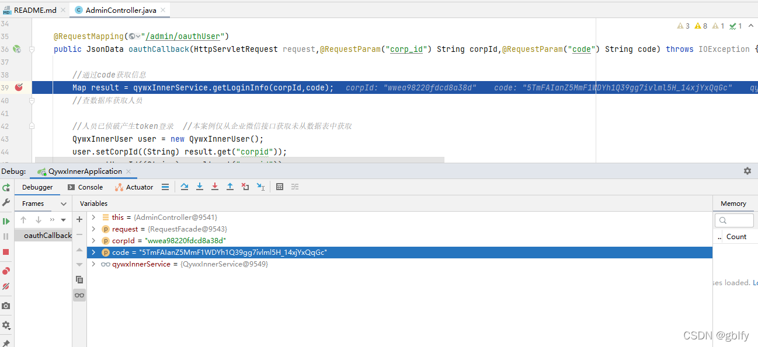Remove watch with minus icon
The image size is (758, 347).
click(x=79, y=234)
